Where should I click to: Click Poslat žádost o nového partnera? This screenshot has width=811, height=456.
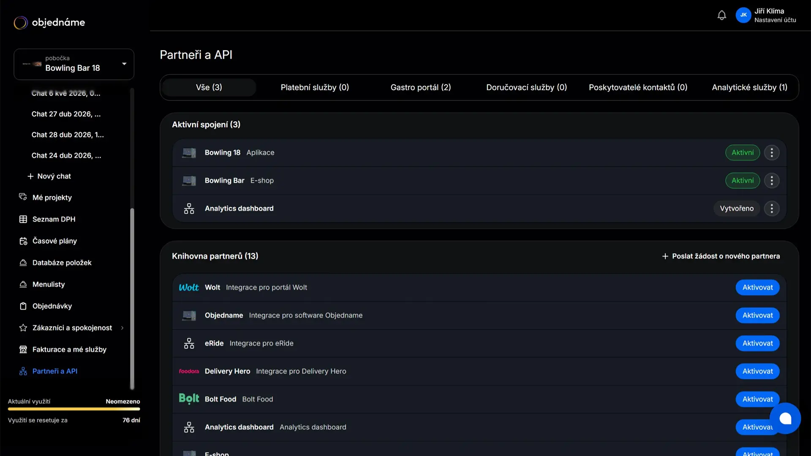(721, 256)
